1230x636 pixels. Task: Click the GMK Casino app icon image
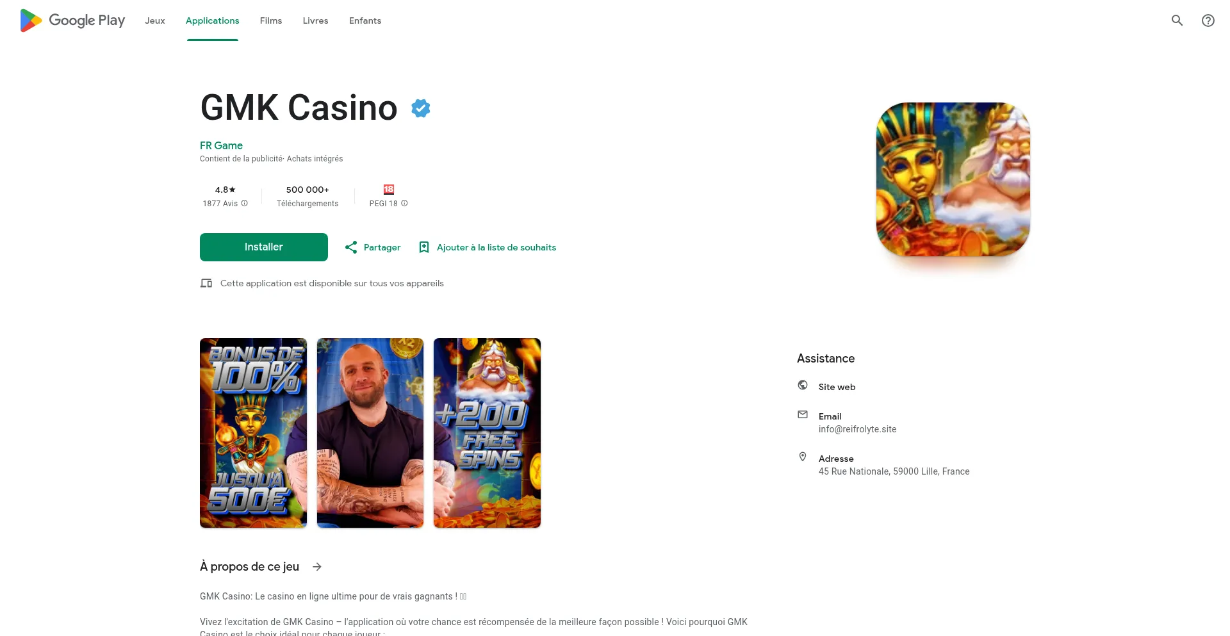[953, 179]
